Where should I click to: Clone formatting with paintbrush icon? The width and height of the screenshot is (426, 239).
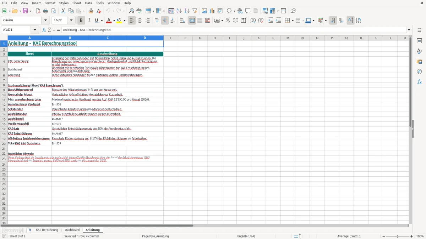[x=91, y=11]
